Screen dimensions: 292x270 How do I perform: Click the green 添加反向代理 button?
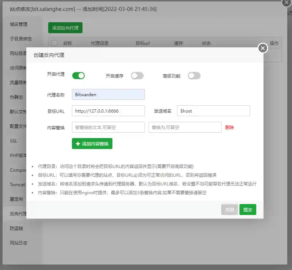click(x=65, y=28)
